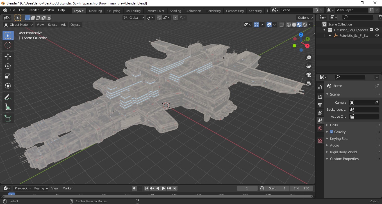Screen dimensions: 382x204
Task: Toggle show gizmo button
Action: (x=256, y=25)
